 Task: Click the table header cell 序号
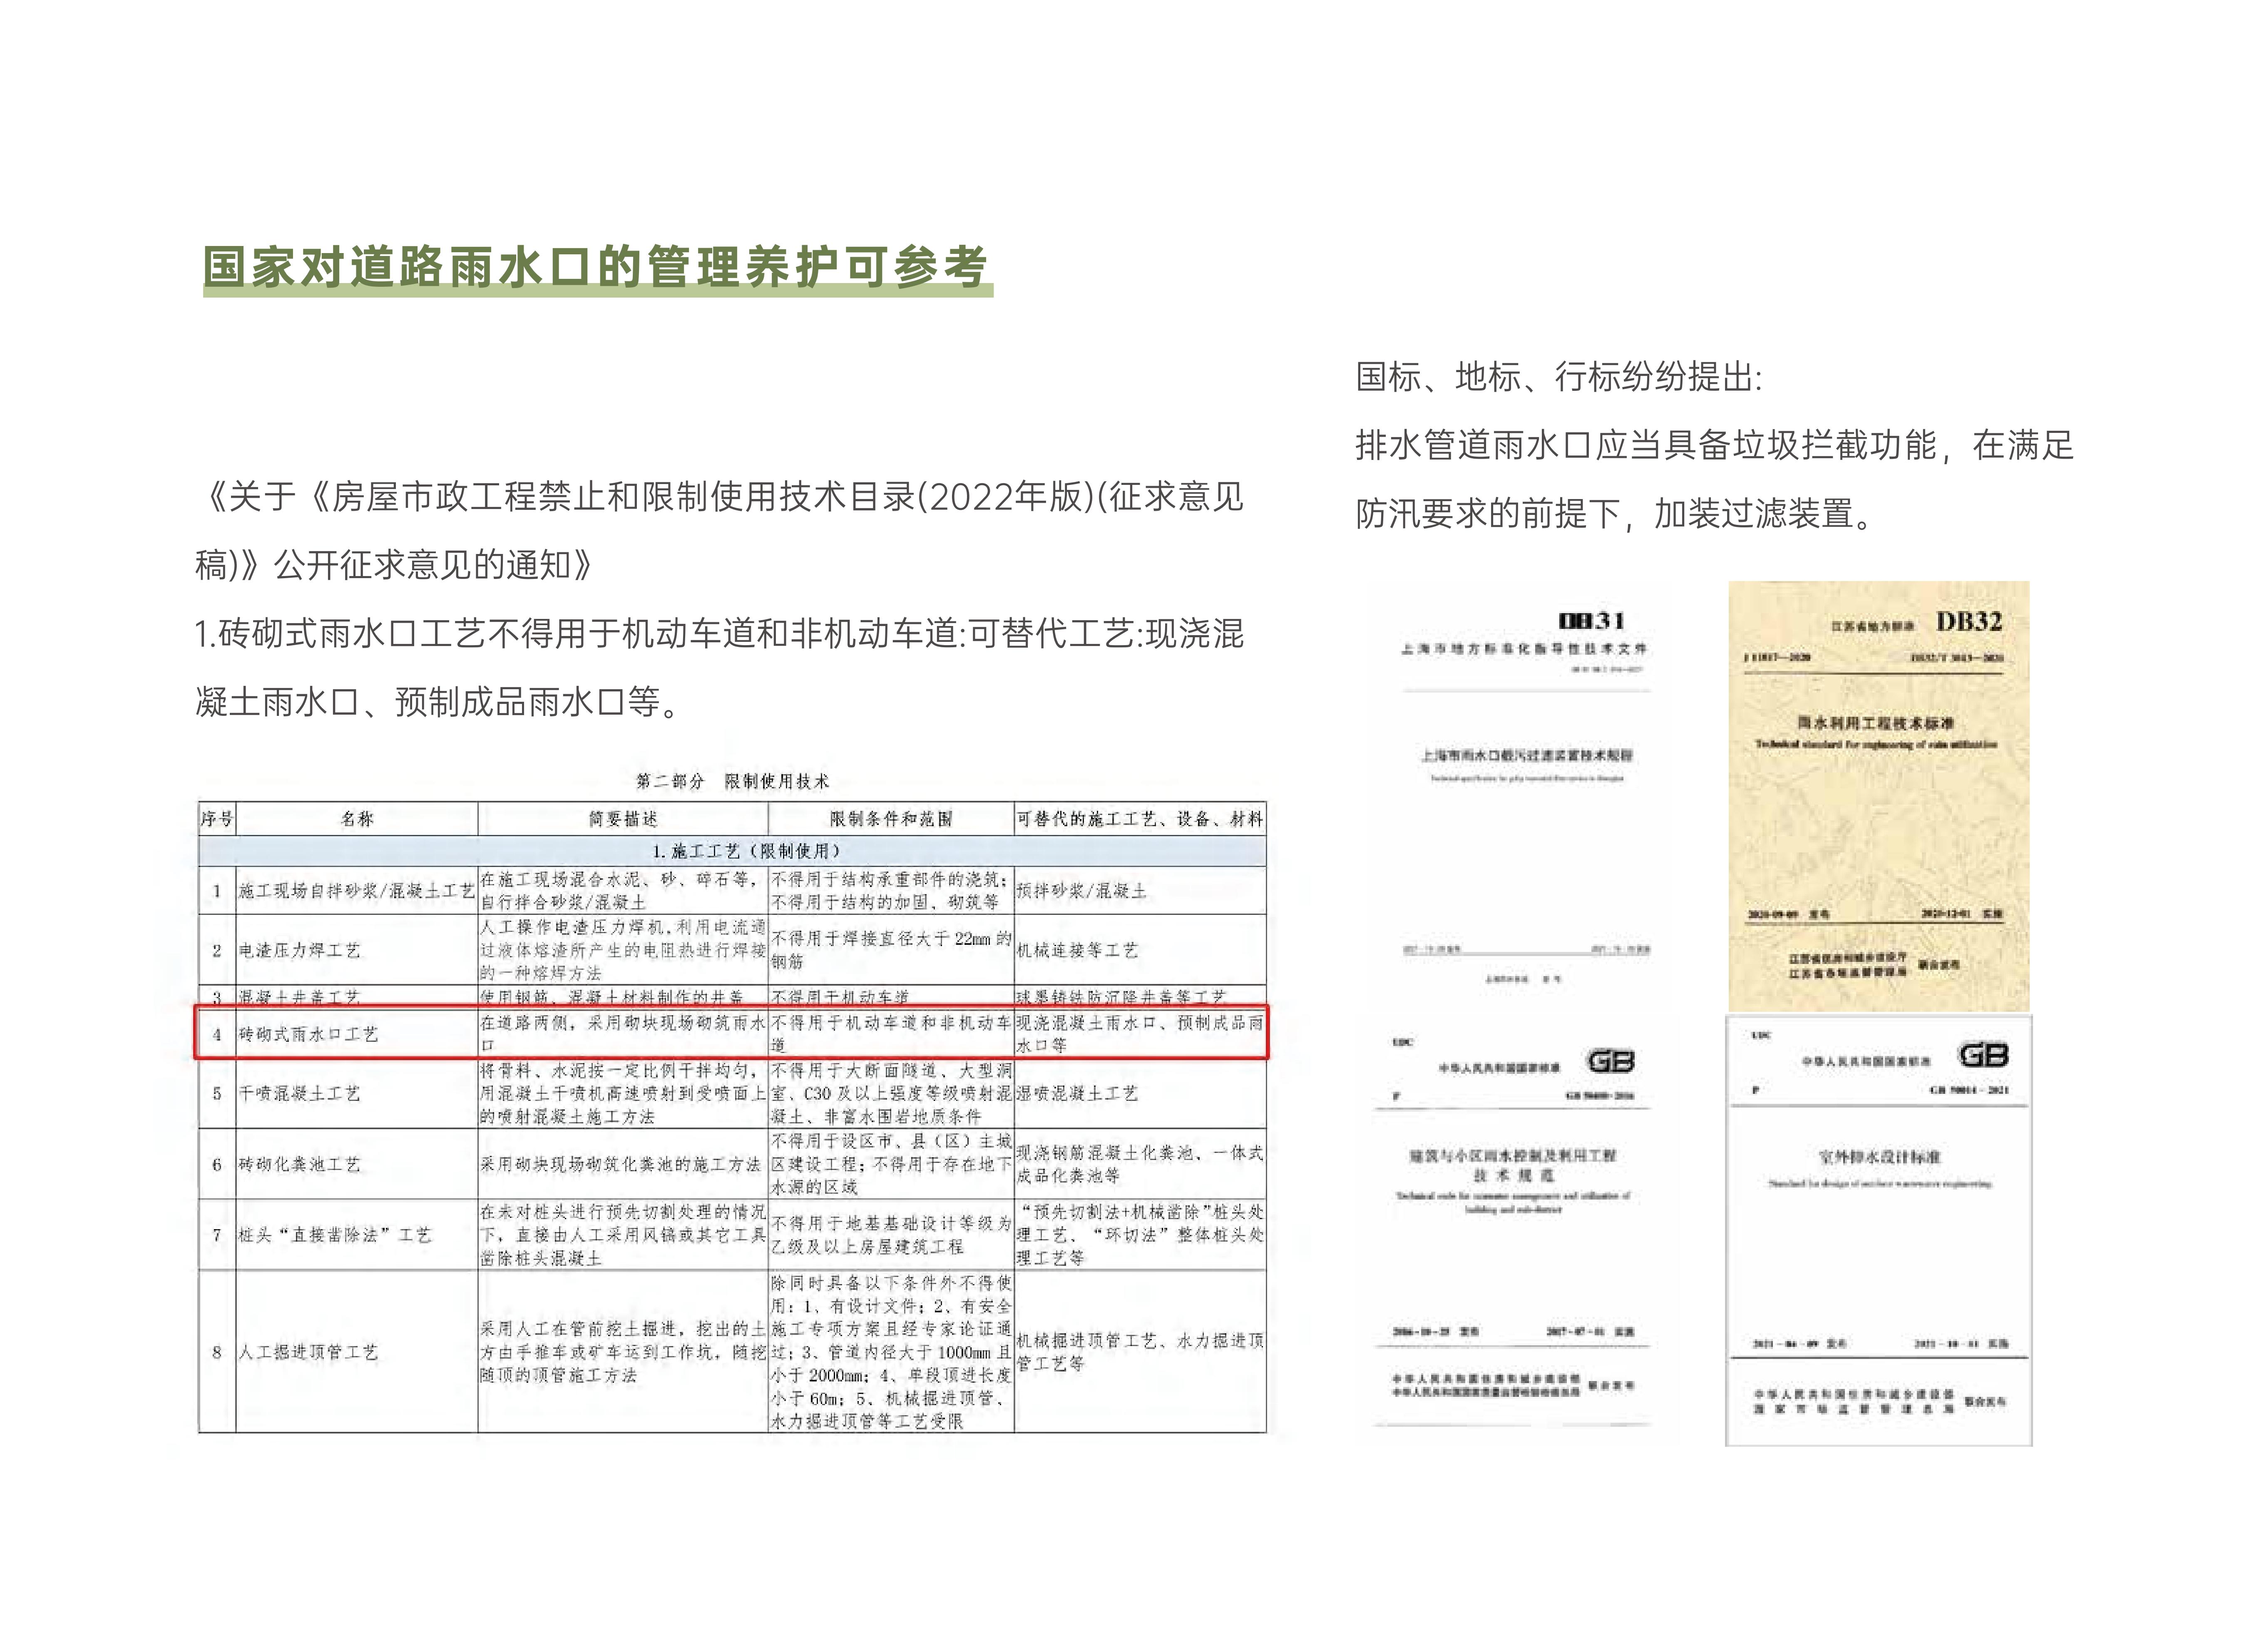(217, 819)
